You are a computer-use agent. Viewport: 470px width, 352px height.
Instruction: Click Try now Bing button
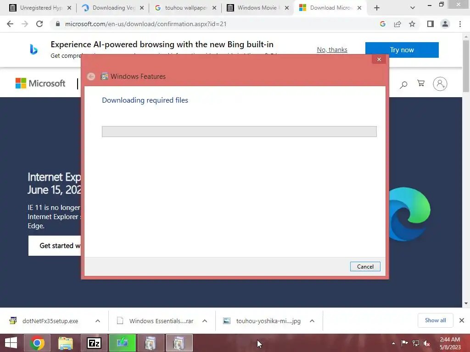pos(402,49)
